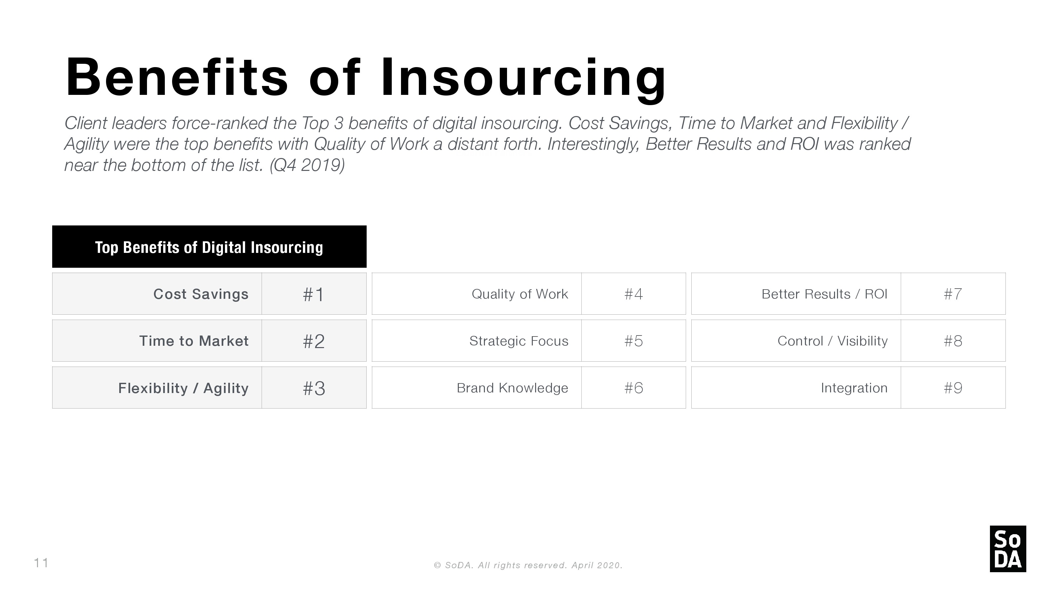This screenshot has width=1057, height=595.
Task: Click the SoDA logo in the corner
Action: pos(1007,549)
